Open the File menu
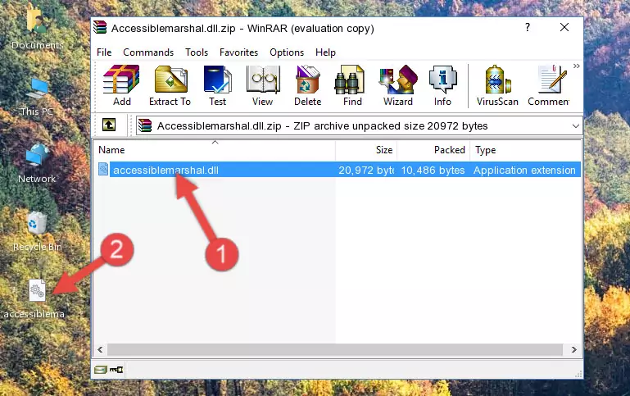630x396 pixels. [x=104, y=52]
